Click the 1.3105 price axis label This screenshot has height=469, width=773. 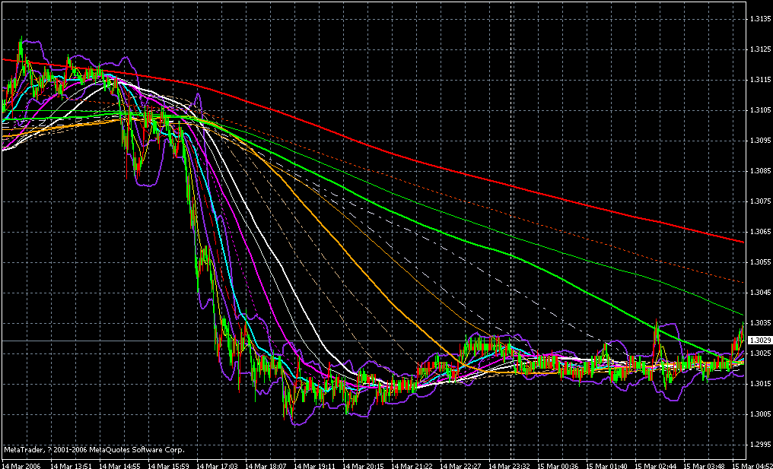pyautogui.click(x=760, y=110)
